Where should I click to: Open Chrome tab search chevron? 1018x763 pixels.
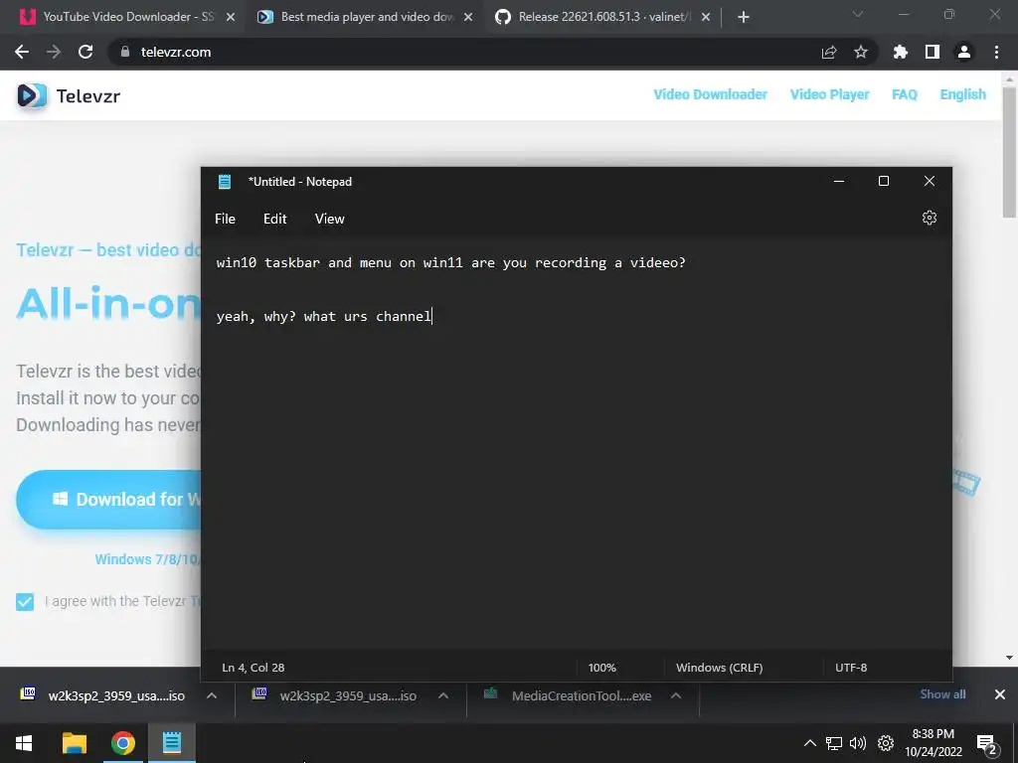pyautogui.click(x=858, y=14)
